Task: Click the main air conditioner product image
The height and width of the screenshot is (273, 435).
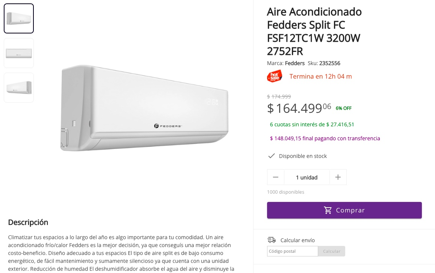Action: point(144,108)
